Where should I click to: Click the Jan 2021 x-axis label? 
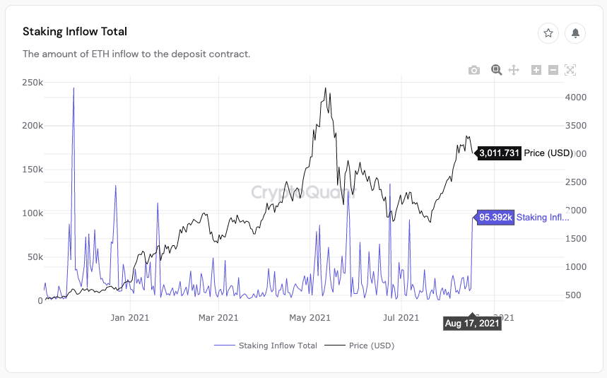click(130, 318)
